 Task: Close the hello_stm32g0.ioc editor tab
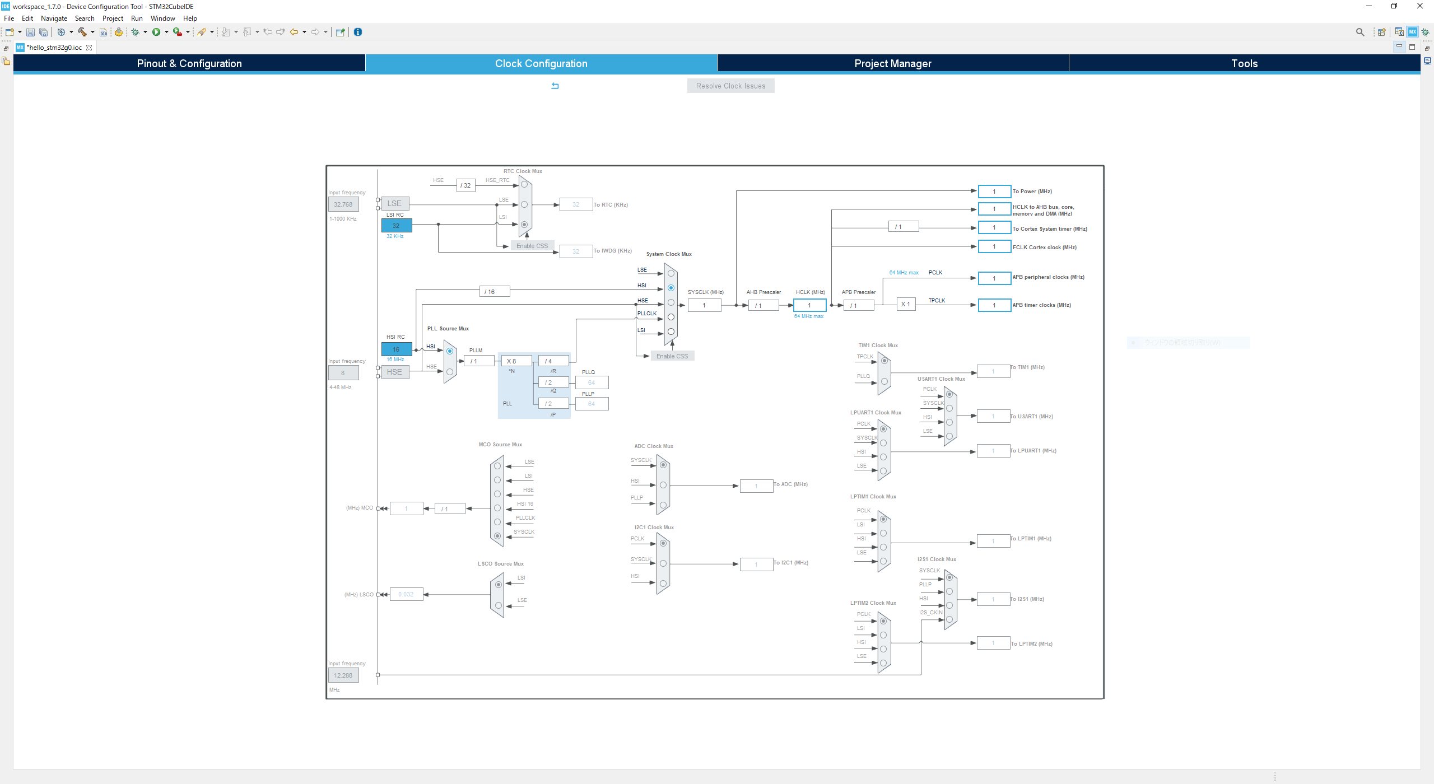coord(89,48)
